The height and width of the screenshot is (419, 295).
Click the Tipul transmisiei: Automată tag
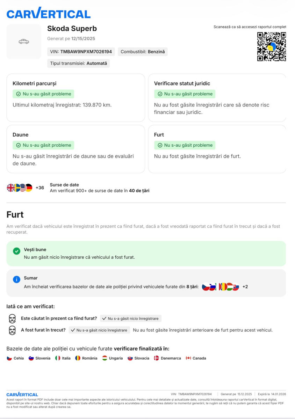pyautogui.click(x=79, y=64)
